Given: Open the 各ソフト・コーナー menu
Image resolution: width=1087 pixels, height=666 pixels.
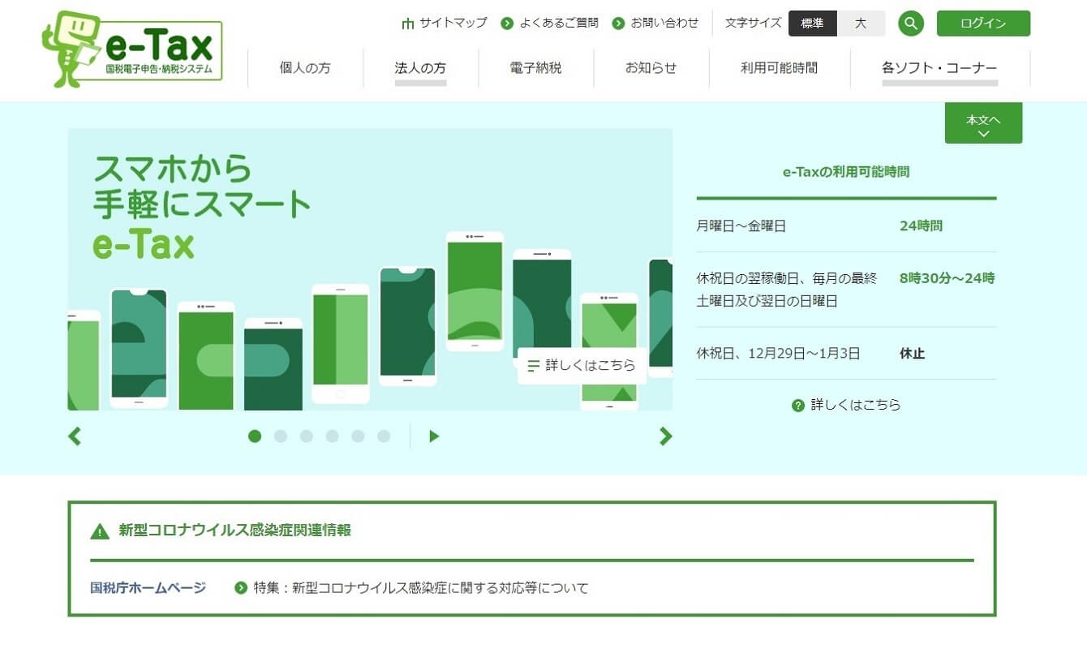Looking at the screenshot, I should tap(939, 68).
